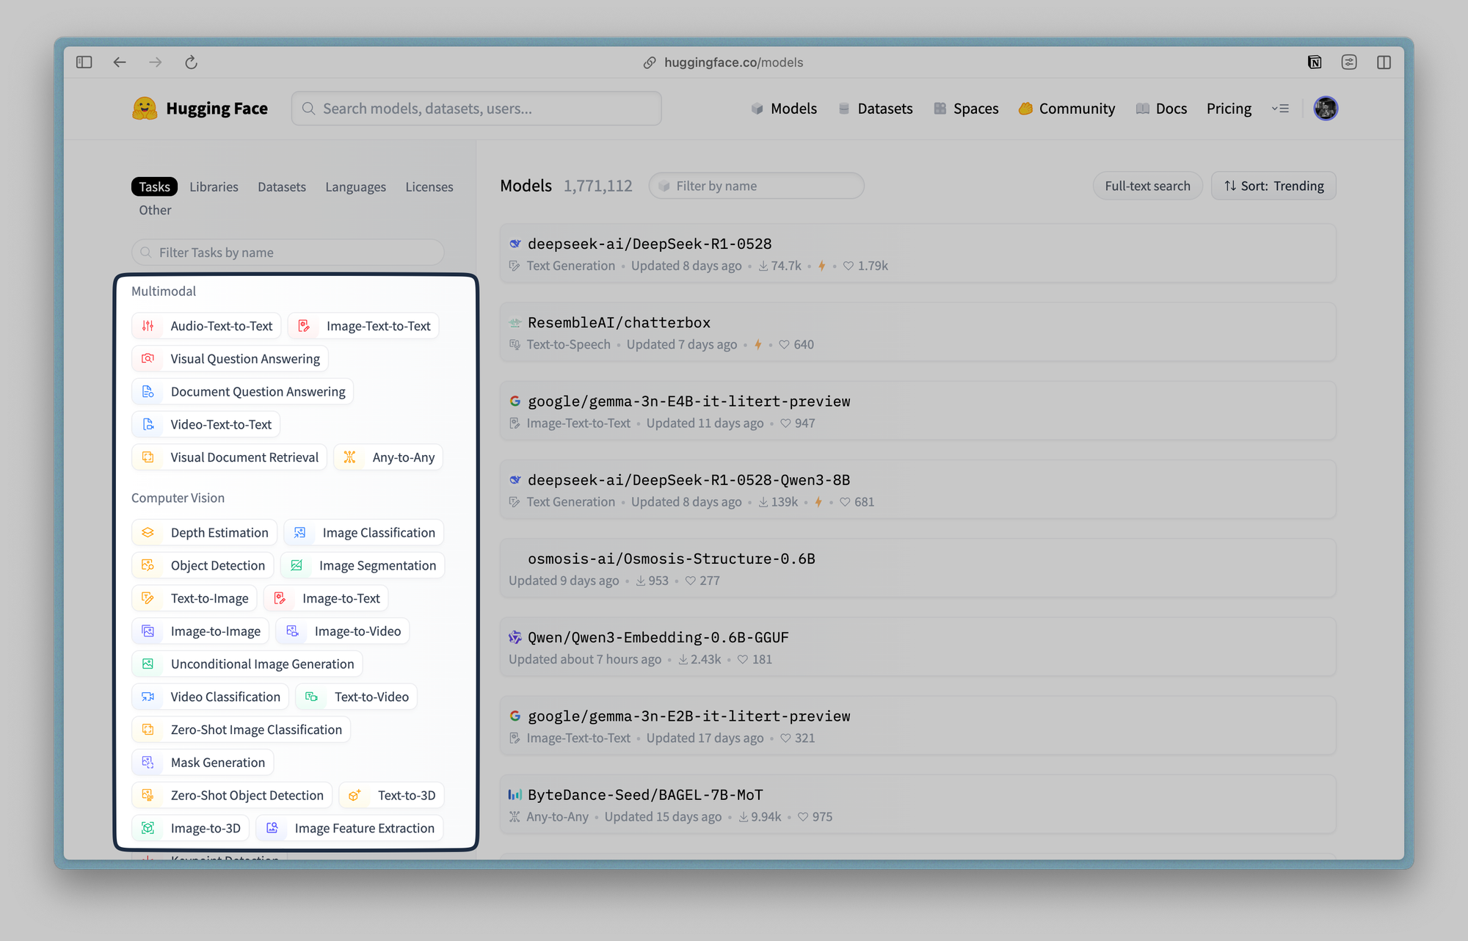Screen dimensions: 1468x941
Task: Click the Zero-Shot Image Classification icon
Action: click(148, 730)
